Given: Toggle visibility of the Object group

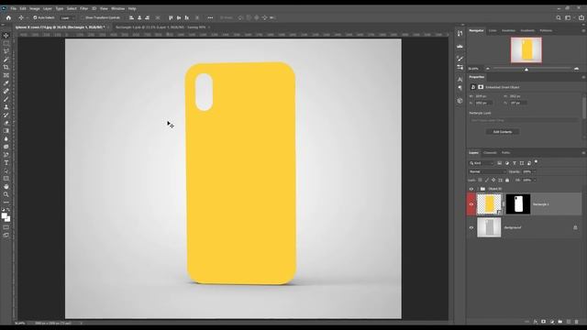Looking at the screenshot, I should 471,189.
